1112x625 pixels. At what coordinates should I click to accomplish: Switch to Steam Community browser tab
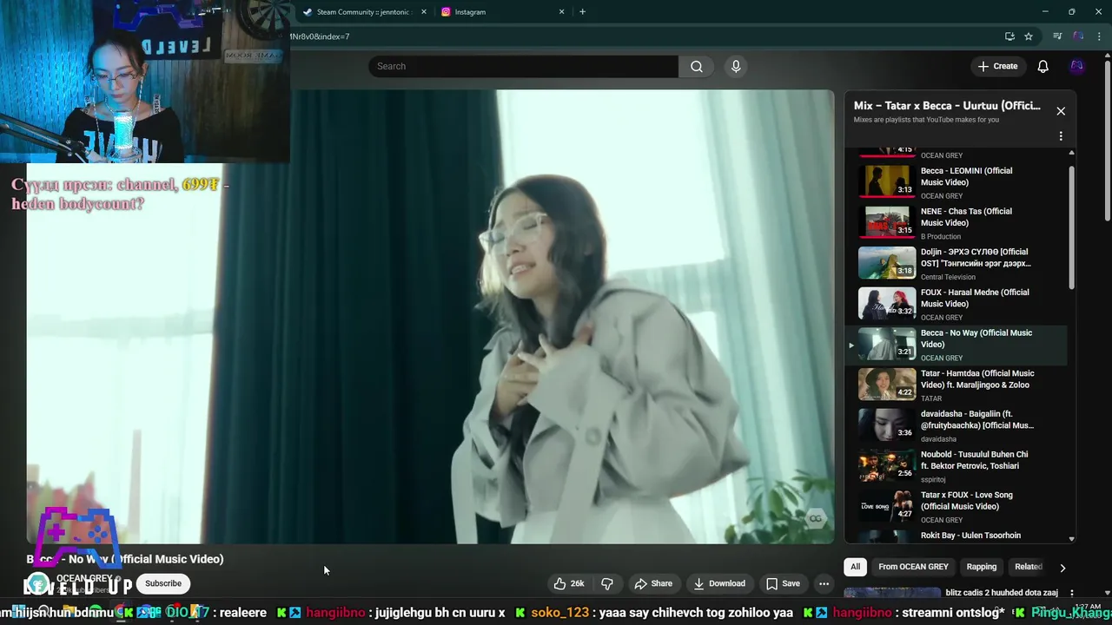(x=363, y=12)
